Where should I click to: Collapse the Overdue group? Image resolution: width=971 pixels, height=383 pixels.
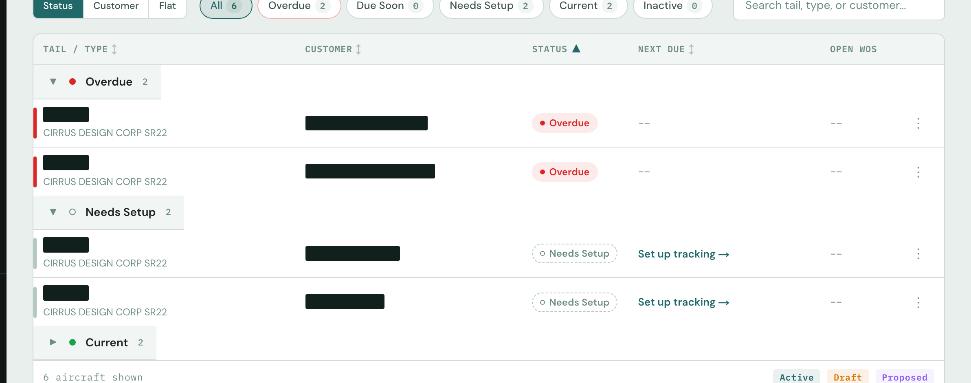point(53,81)
